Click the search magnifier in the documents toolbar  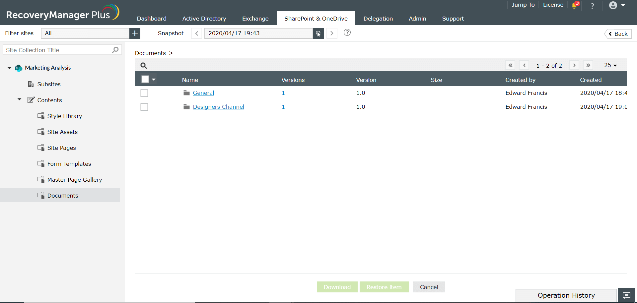pyautogui.click(x=143, y=65)
